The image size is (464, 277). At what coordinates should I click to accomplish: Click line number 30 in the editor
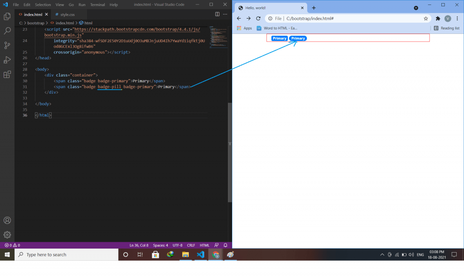pos(25,81)
